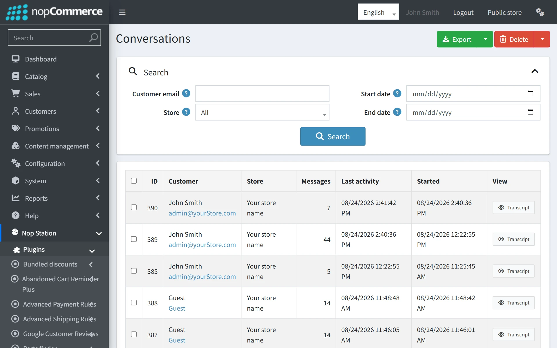557x348 pixels.
Task: Click the Help question mark icon
Action: point(15,215)
